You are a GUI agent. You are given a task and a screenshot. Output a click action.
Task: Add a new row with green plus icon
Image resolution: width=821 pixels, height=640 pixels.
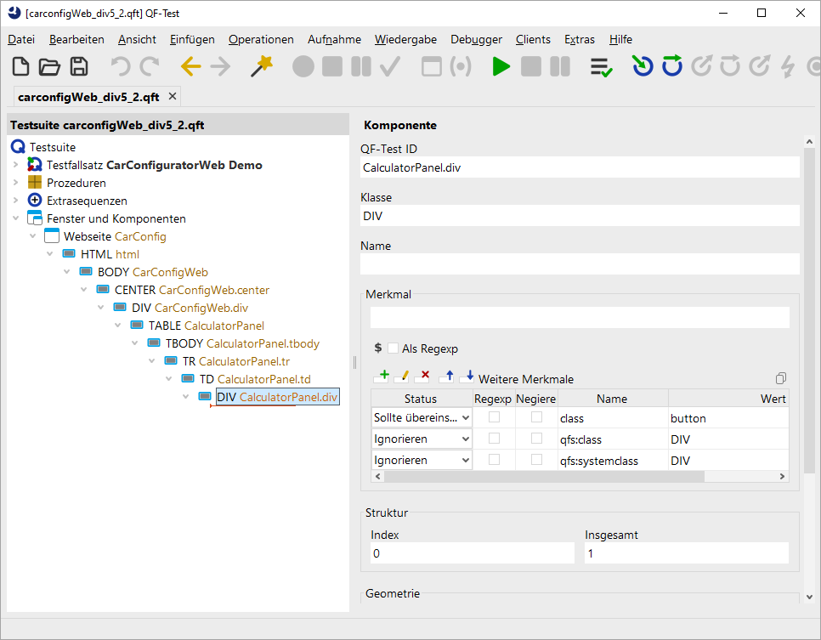382,377
